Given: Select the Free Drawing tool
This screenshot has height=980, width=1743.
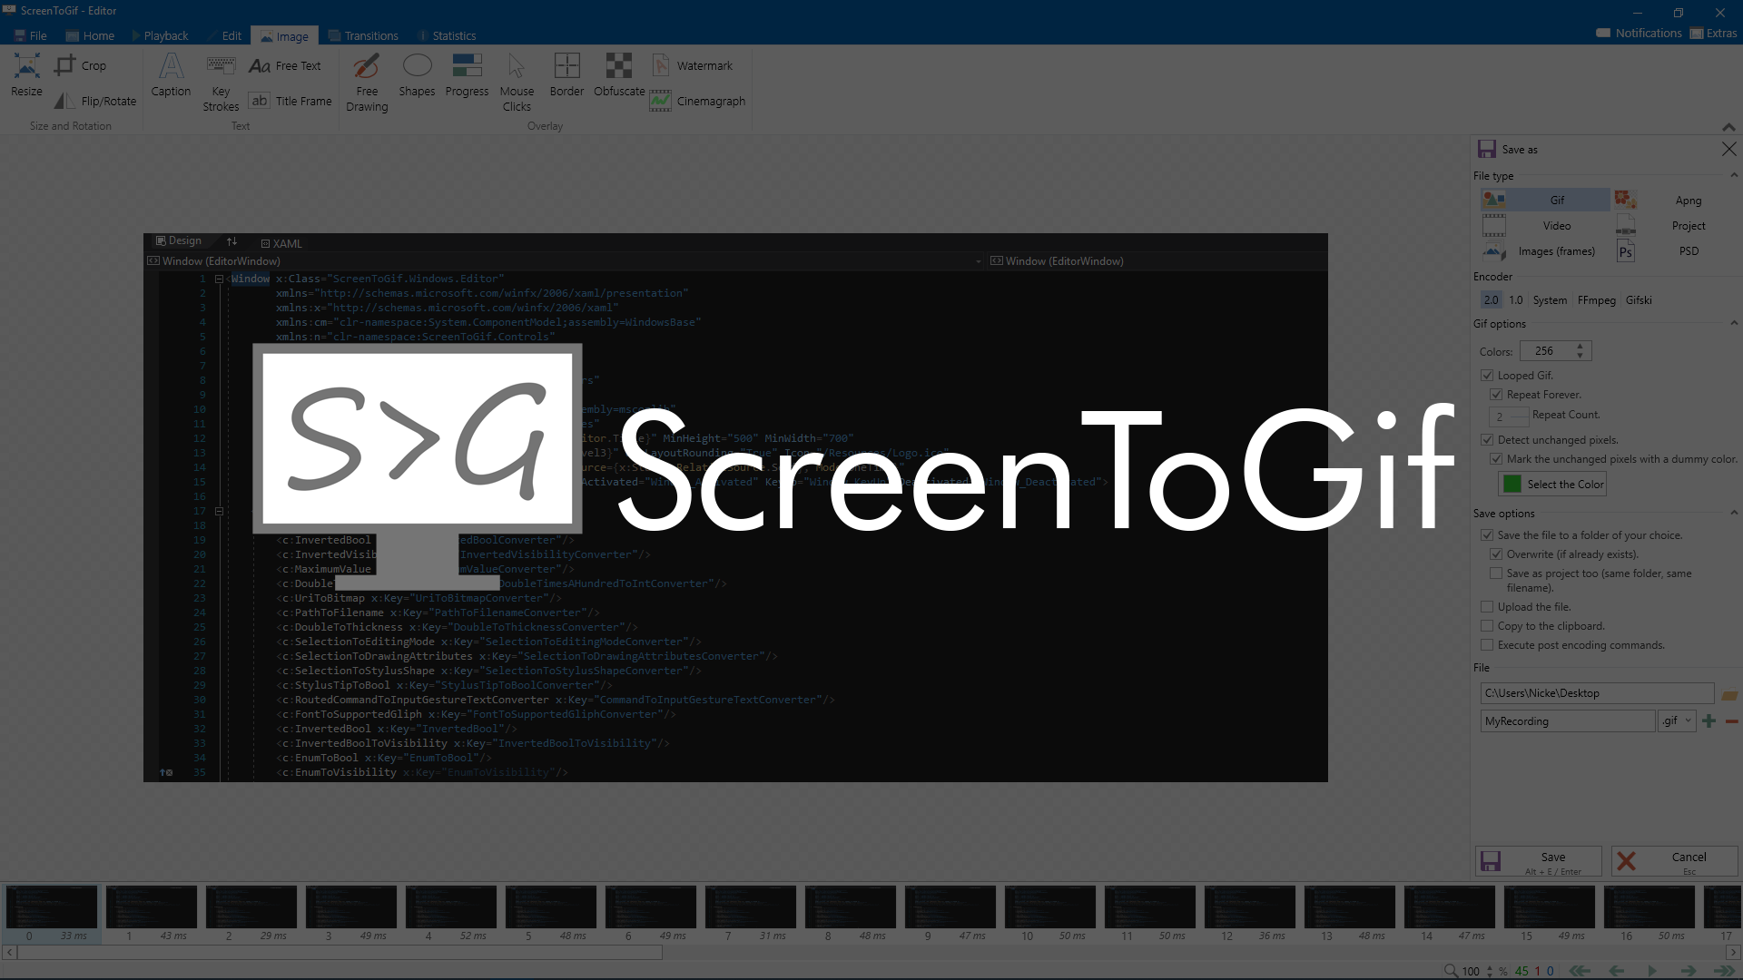Looking at the screenshot, I should tap(367, 82).
